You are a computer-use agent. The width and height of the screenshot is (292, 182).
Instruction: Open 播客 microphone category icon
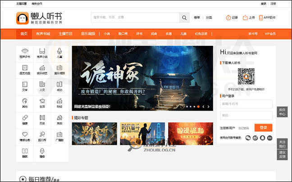pos(42,151)
